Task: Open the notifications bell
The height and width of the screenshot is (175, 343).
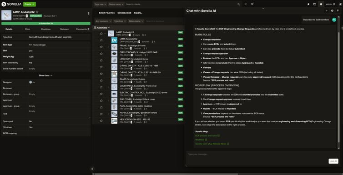Action: (321, 4)
